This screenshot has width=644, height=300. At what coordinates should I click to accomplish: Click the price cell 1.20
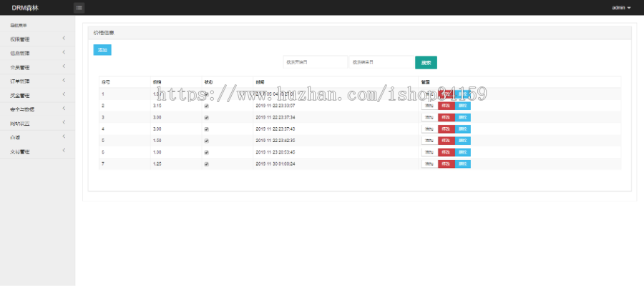157,164
